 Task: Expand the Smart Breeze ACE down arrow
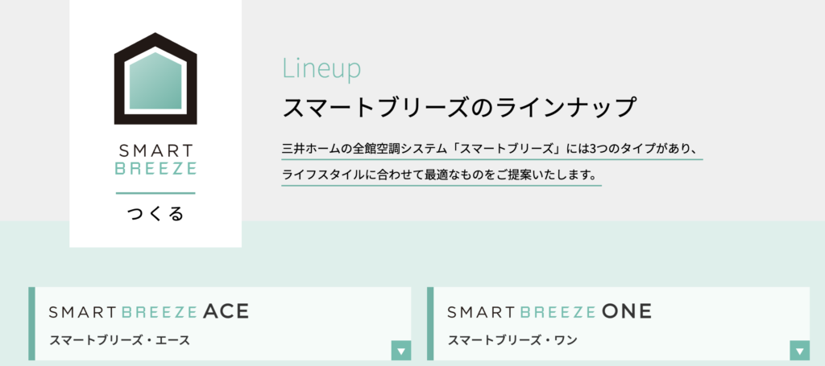tap(400, 350)
